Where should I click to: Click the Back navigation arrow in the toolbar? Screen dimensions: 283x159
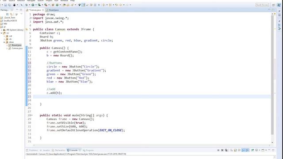(121, 5)
